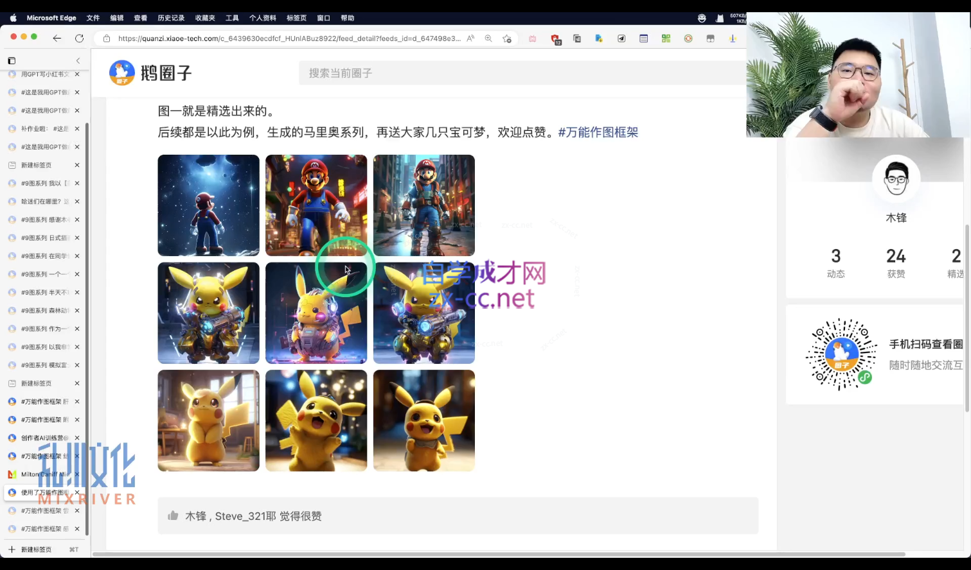This screenshot has height=570, width=971.
Task: Open the bottom-right smiling Pikachu thumbnail
Action: [424, 420]
